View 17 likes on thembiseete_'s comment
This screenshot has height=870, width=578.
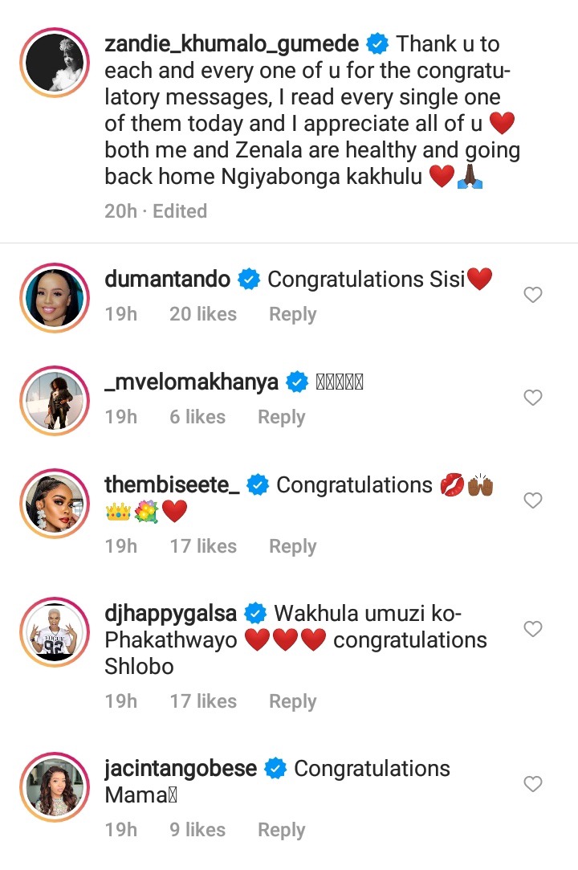point(203,546)
